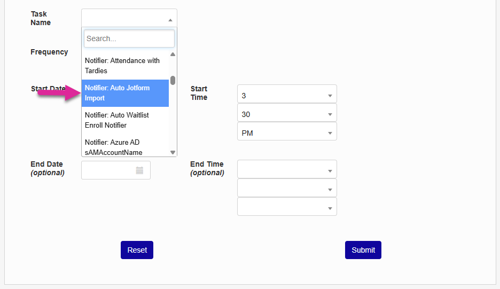
Task: Pick Notifier: Auto Waitlist Enroll Notifier
Action: click(x=125, y=120)
